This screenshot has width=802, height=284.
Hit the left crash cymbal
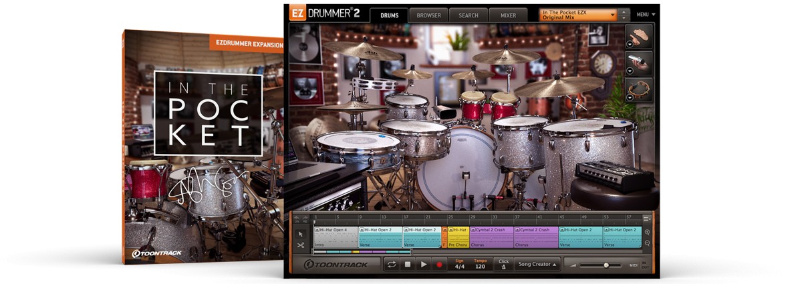point(363,50)
